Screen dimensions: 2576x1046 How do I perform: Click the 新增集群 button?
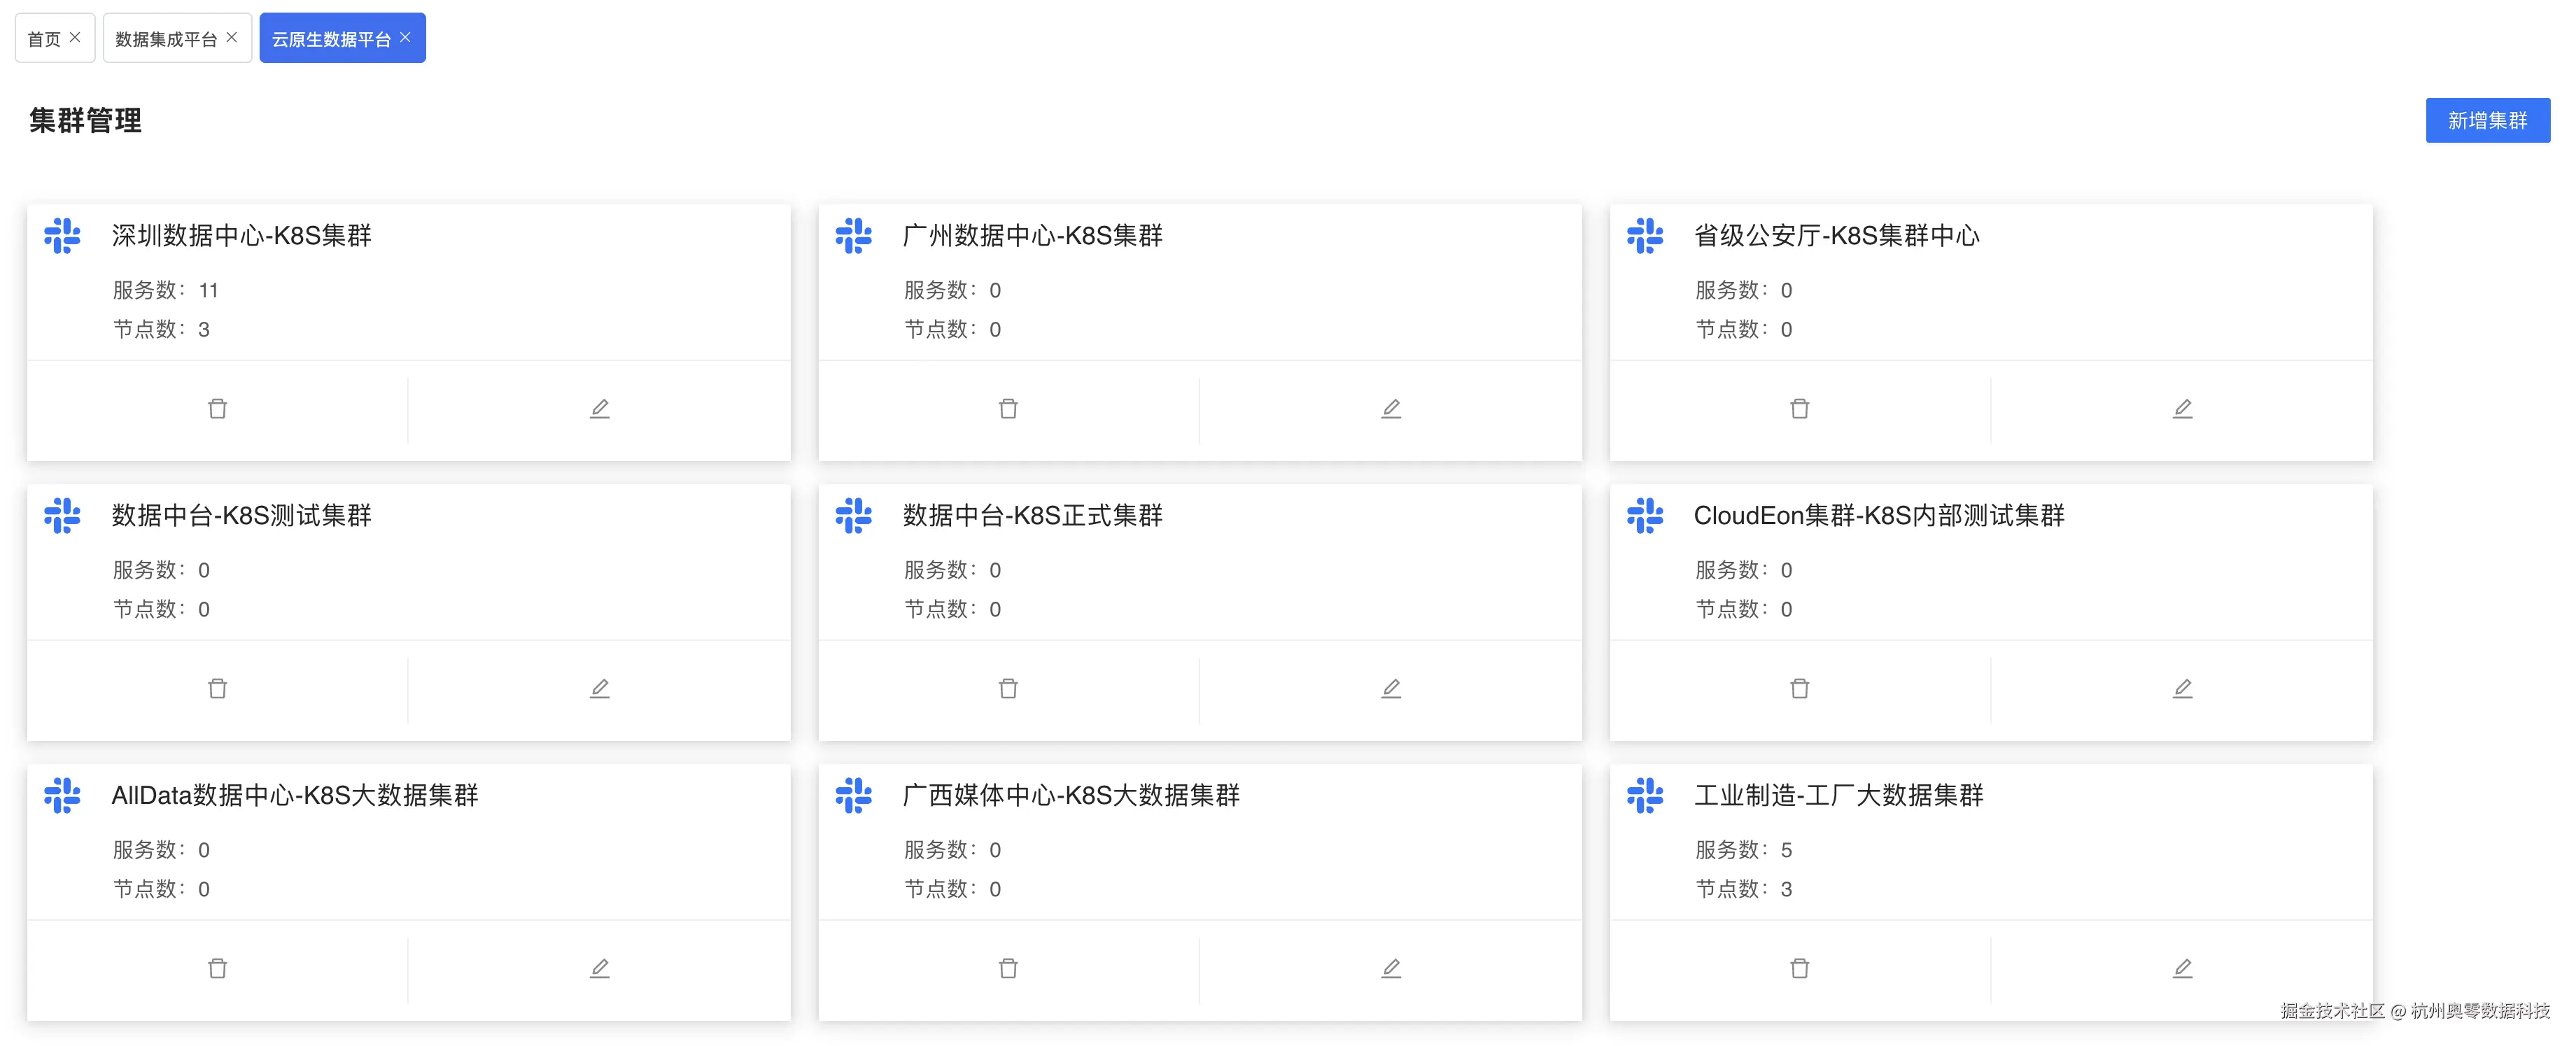click(x=2486, y=121)
